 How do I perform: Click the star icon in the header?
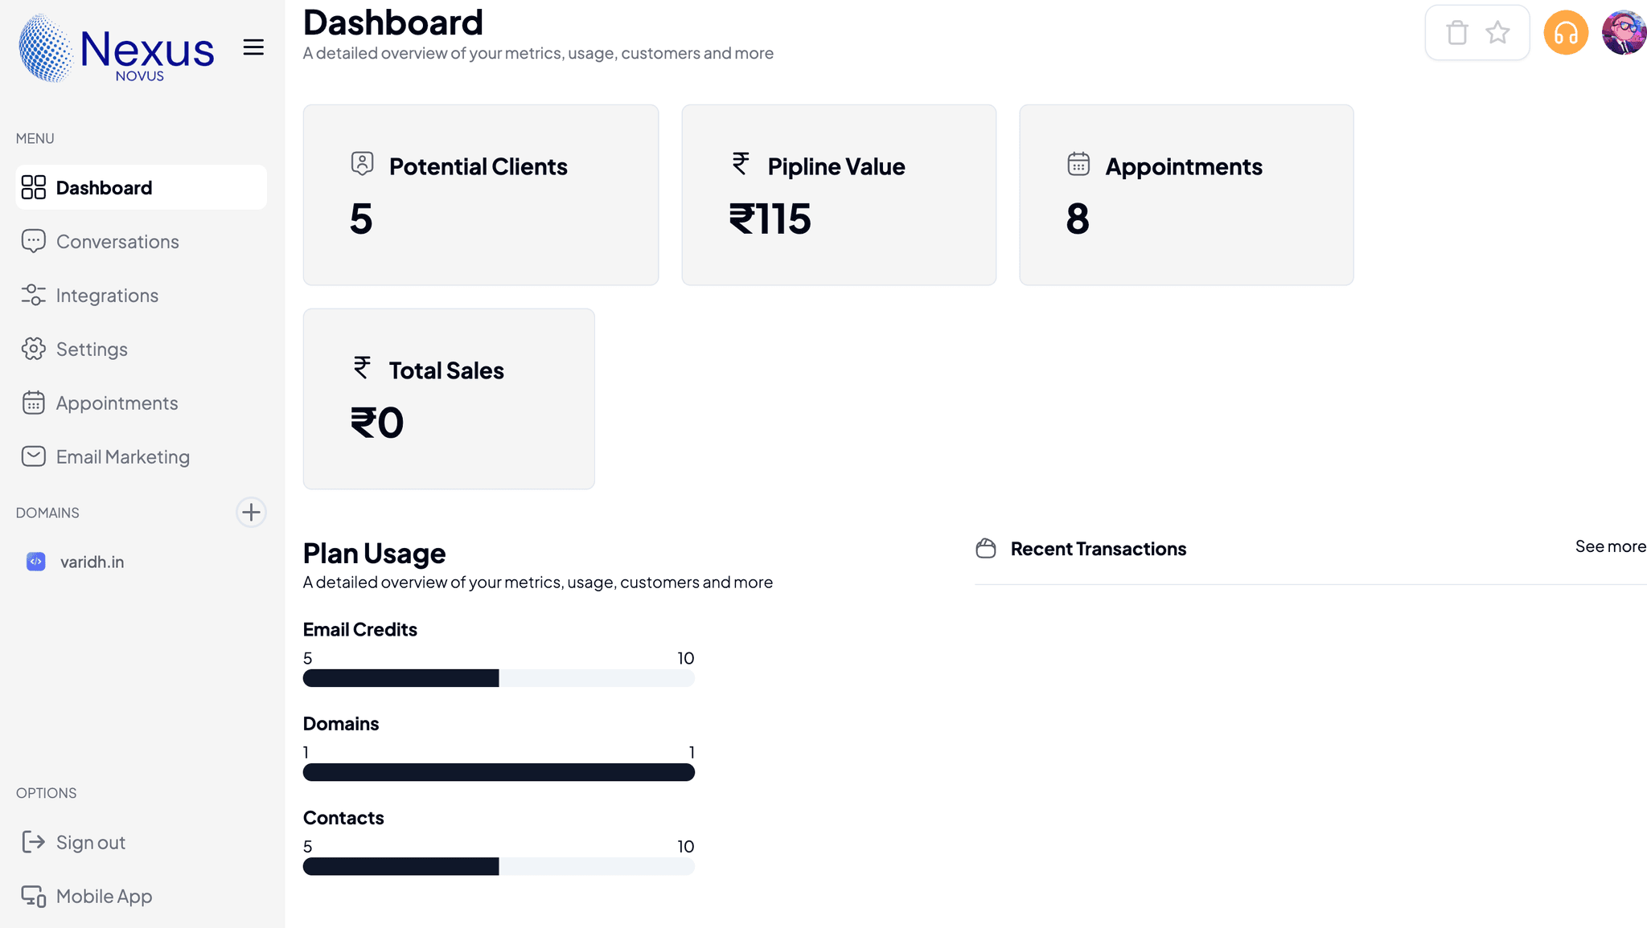(1497, 33)
